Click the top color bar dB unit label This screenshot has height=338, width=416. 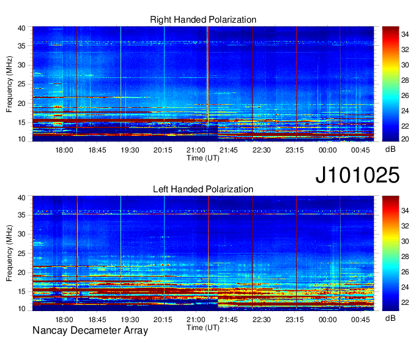(390, 149)
